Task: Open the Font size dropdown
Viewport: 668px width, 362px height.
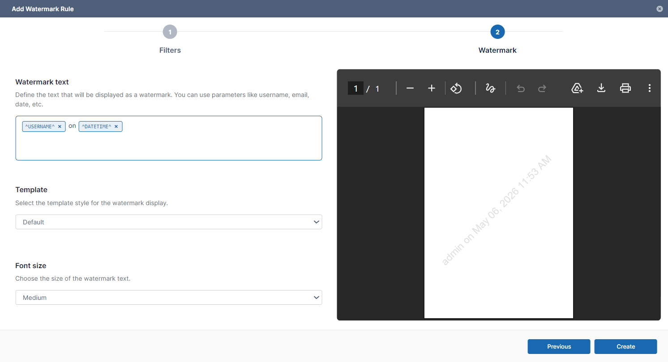Action: pyautogui.click(x=169, y=298)
